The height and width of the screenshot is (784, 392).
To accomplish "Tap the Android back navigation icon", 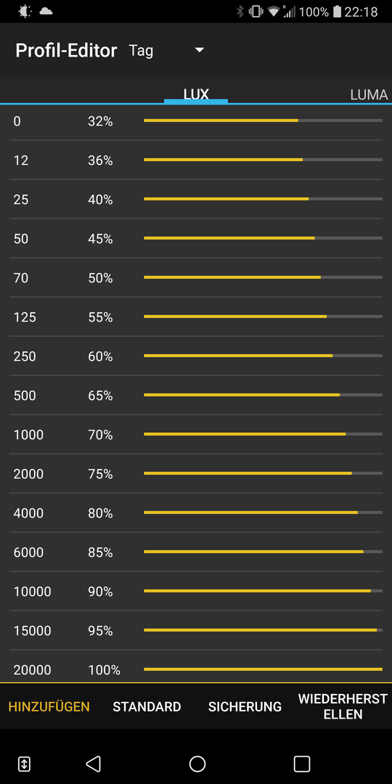I will [94, 764].
